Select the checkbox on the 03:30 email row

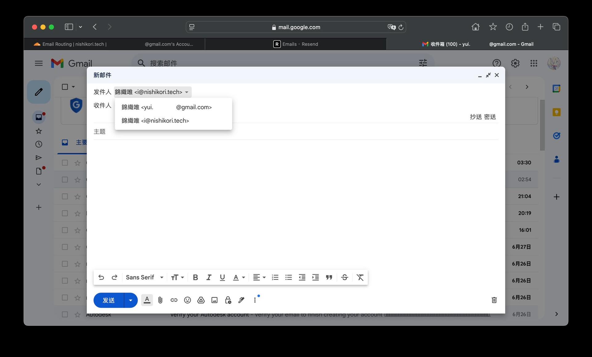[65, 162]
